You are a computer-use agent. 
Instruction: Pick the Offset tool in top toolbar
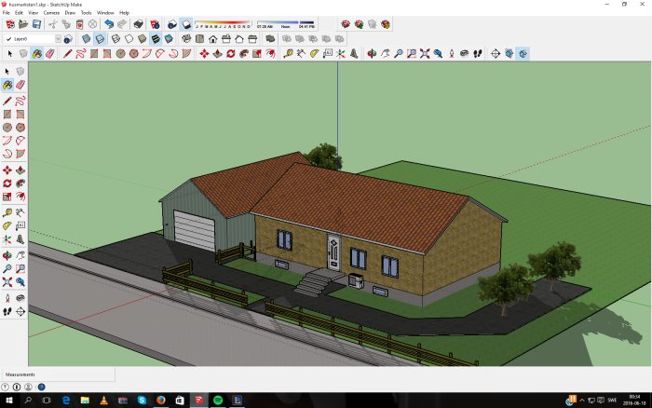click(271, 54)
